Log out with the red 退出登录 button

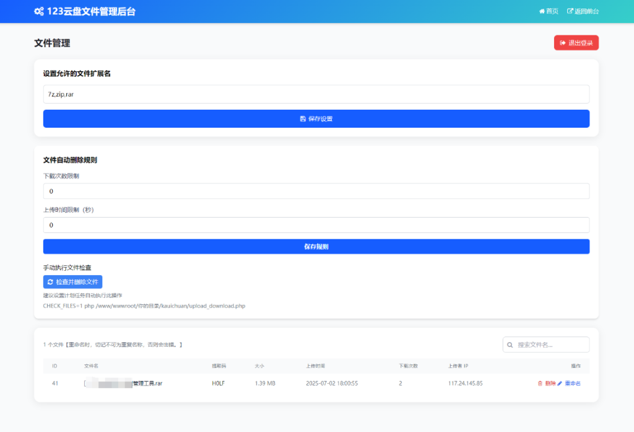click(x=576, y=43)
